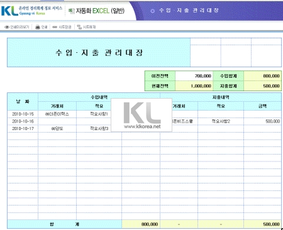Select the 지출합계 label cell
The width and height of the screenshot is (283, 230).
[x=228, y=86]
